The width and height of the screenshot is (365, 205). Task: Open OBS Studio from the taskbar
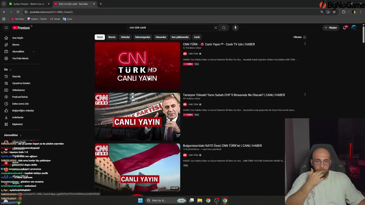click(x=216, y=200)
